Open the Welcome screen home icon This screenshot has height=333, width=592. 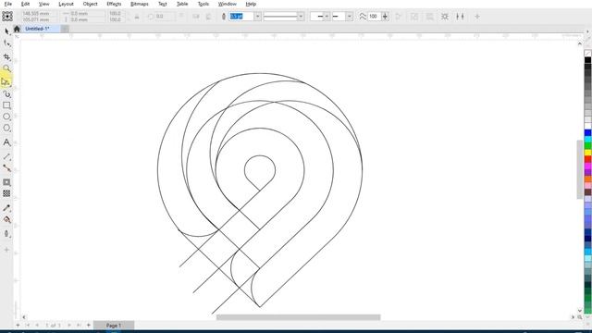tap(17, 29)
